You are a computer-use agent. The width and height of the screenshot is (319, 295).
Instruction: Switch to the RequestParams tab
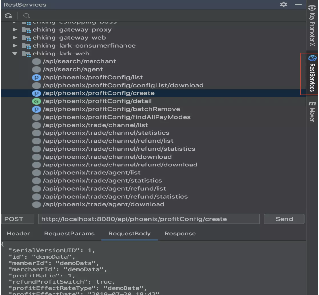pyautogui.click(x=69, y=233)
